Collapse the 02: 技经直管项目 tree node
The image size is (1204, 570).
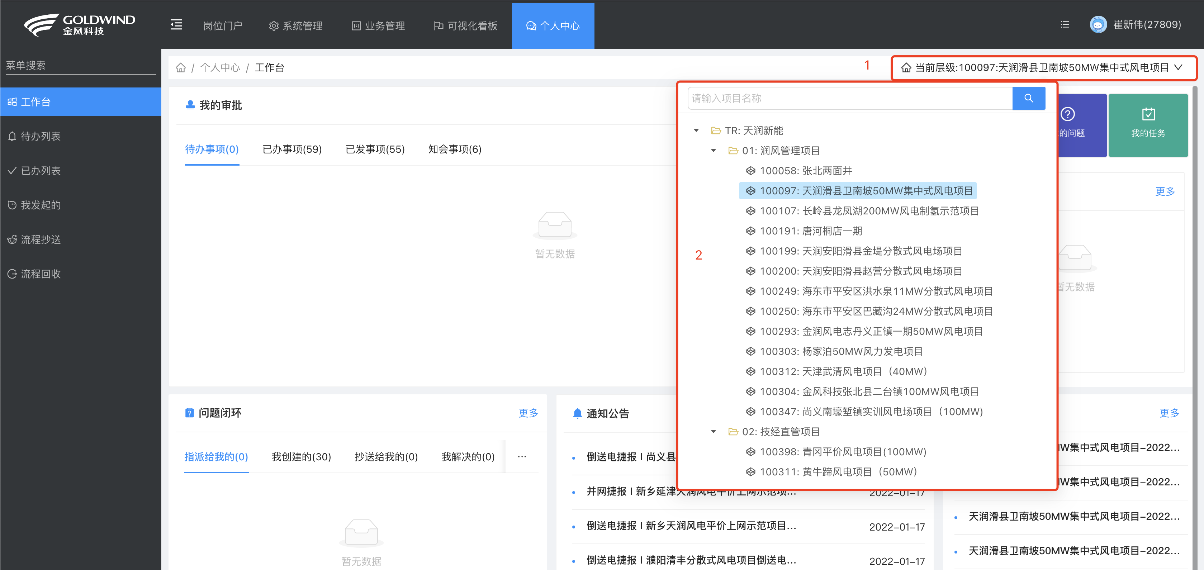pyautogui.click(x=713, y=431)
